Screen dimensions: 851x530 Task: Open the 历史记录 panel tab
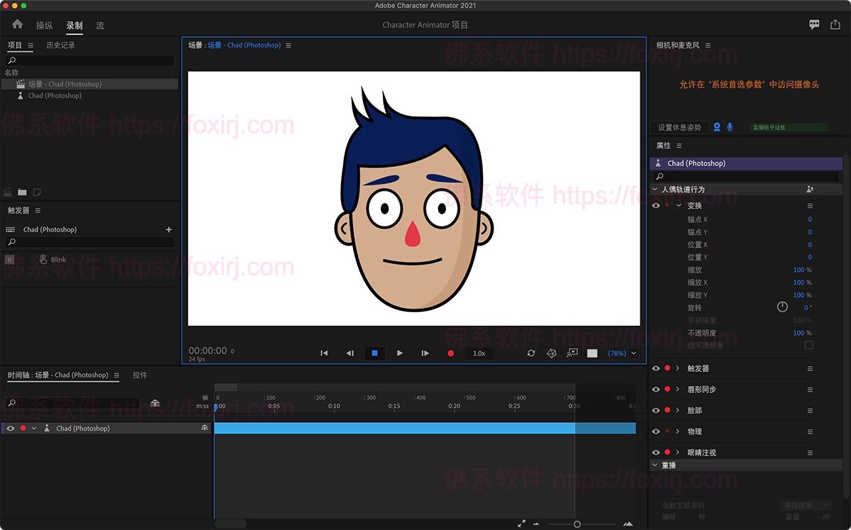(60, 45)
